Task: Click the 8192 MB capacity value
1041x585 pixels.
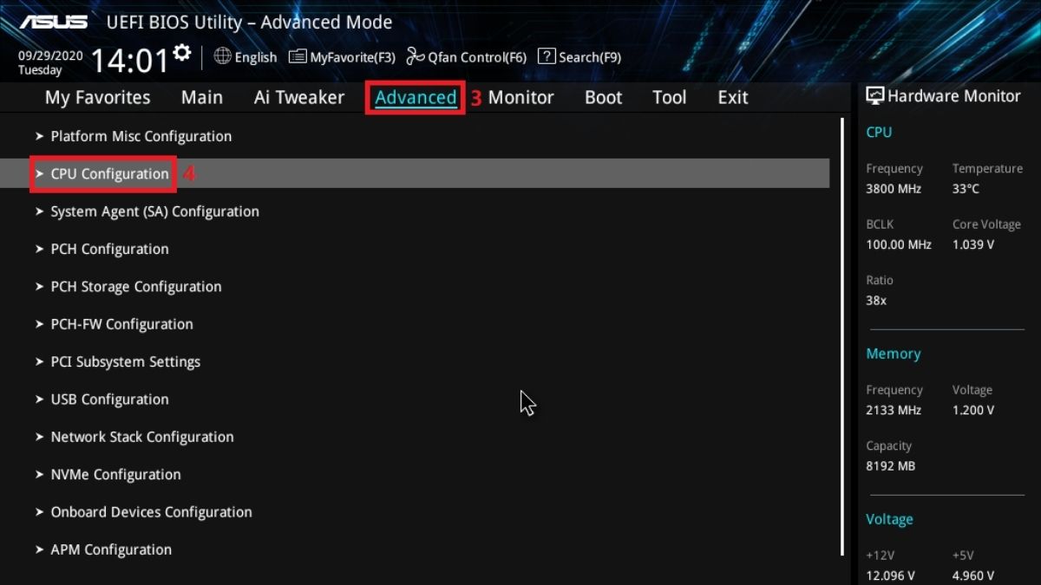Action: pyautogui.click(x=890, y=465)
